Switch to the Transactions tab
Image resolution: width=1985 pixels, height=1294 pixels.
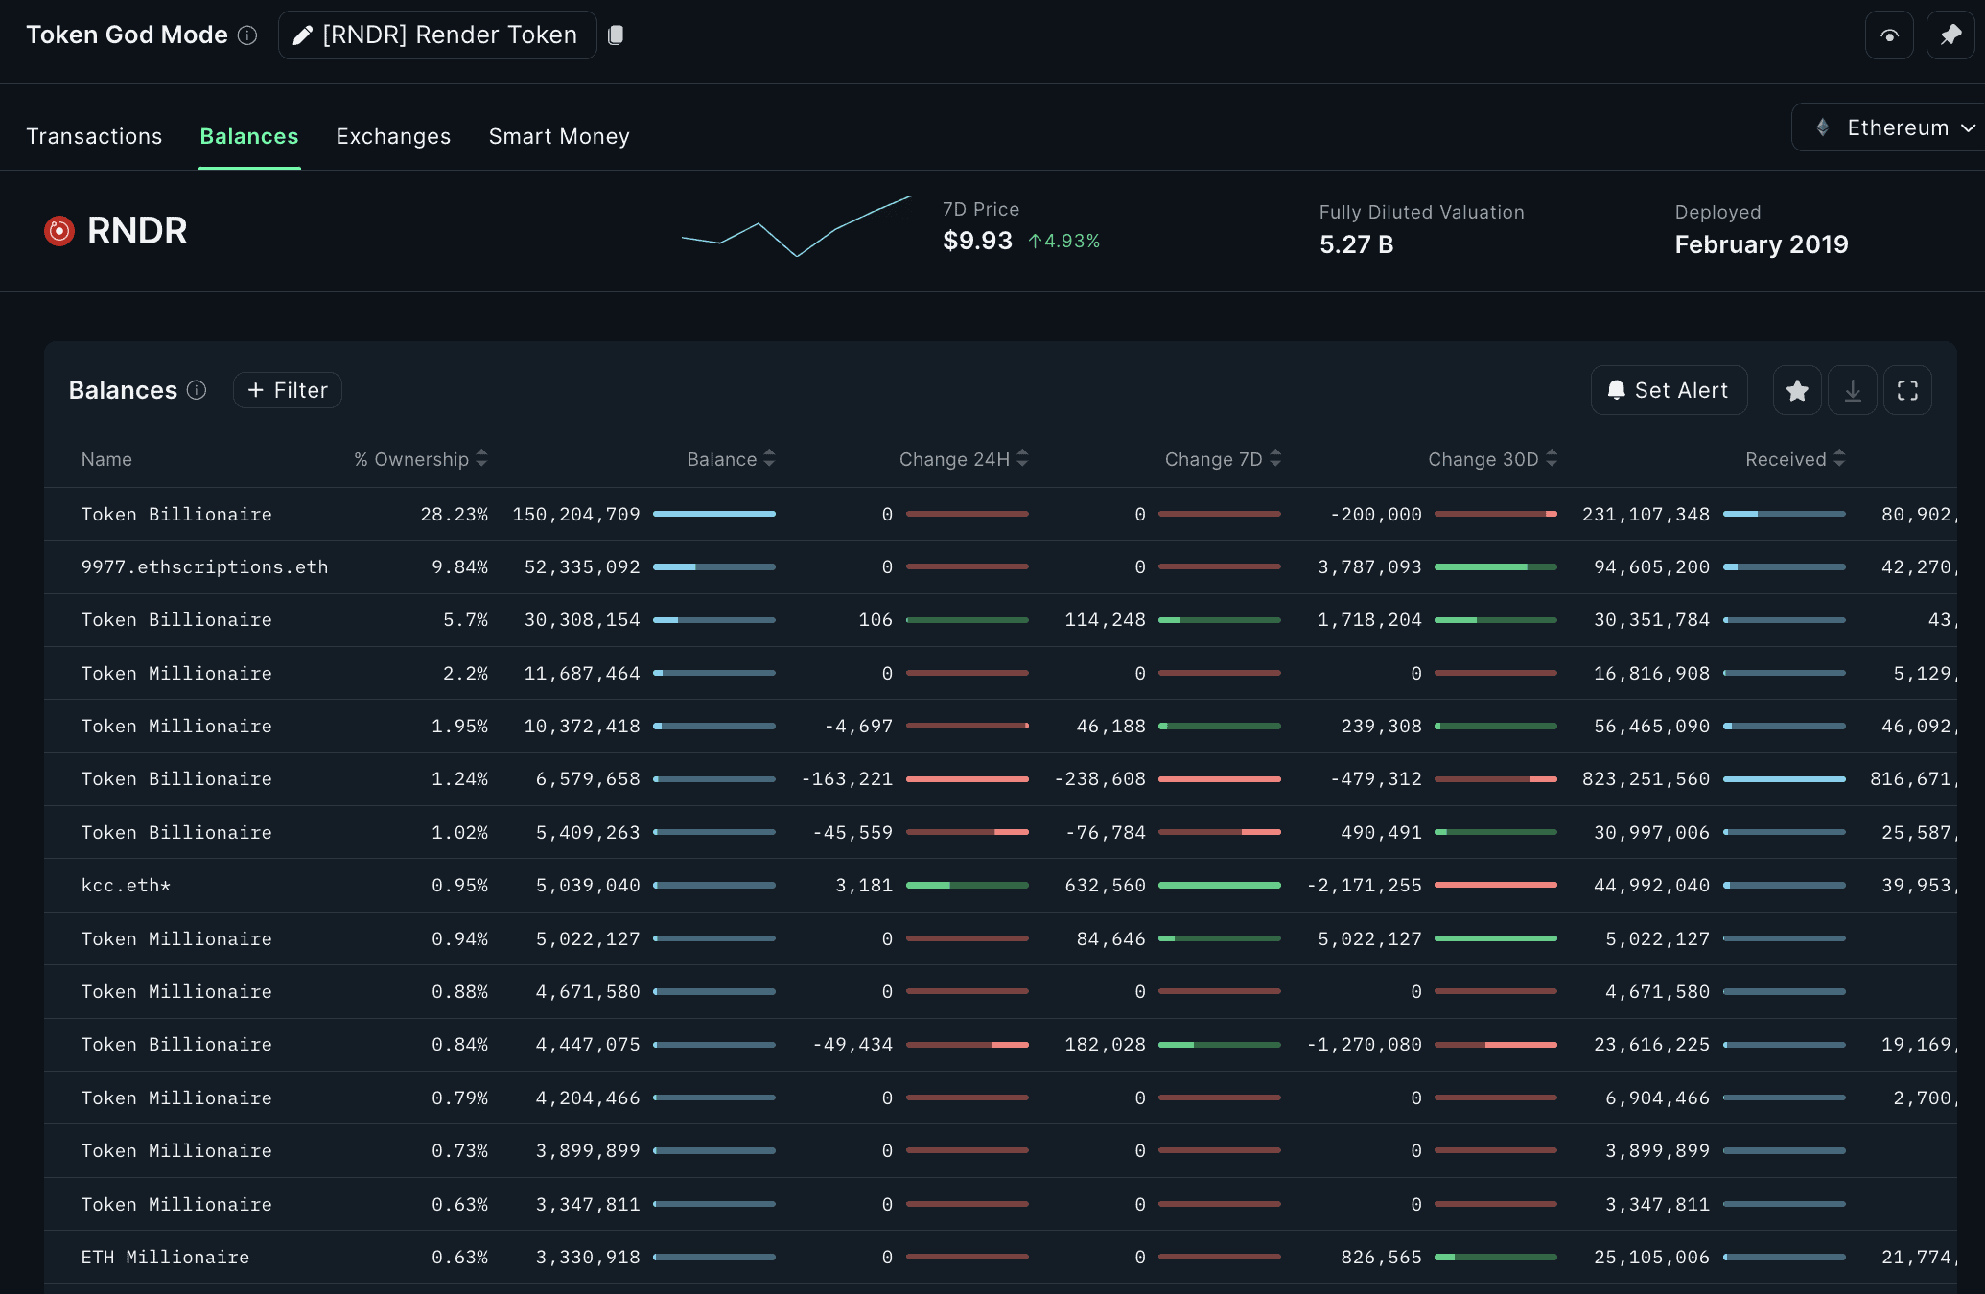94,136
